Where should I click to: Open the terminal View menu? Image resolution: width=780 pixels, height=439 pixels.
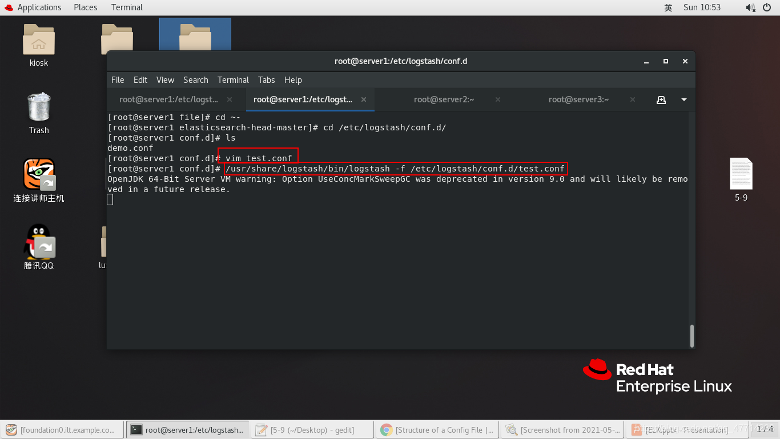click(165, 80)
